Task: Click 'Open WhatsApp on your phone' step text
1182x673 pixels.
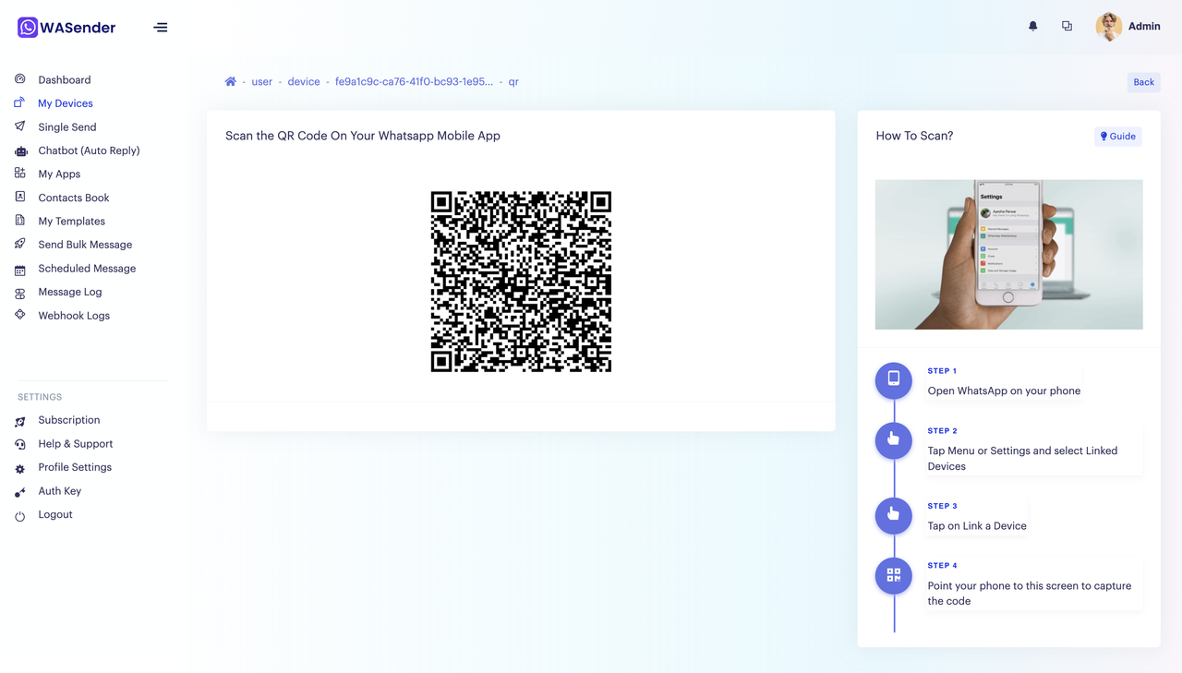Action: pos(1004,391)
